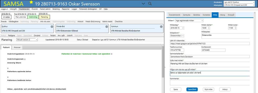Click the green Inskrivning status box
The image size is (258, 93).
point(33,17)
